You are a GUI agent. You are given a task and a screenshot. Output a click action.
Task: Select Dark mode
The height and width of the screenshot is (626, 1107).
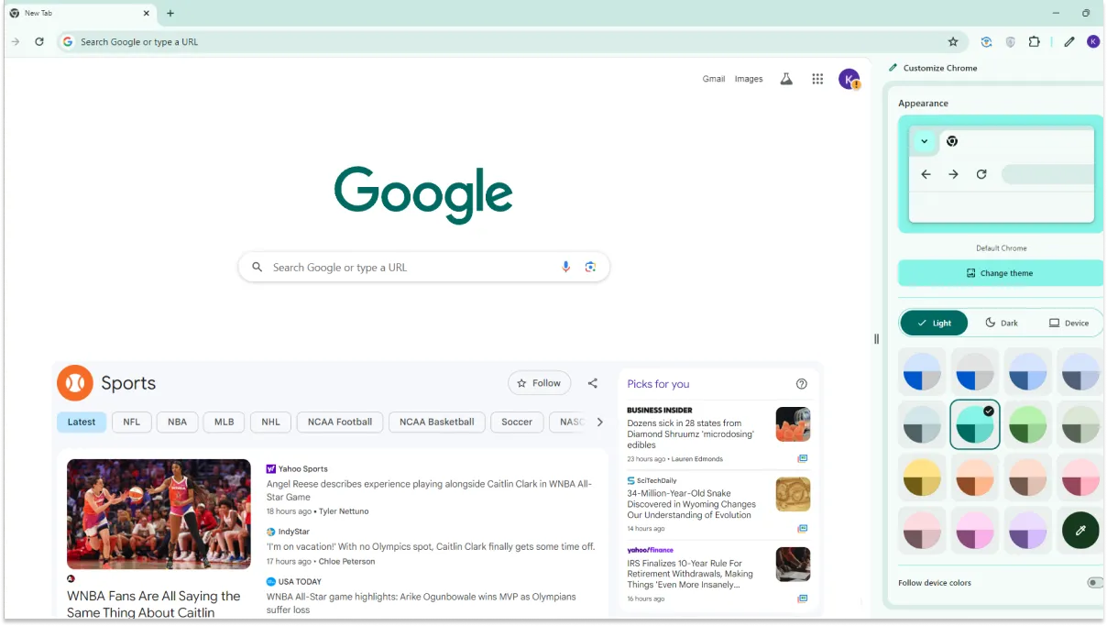[1002, 323]
